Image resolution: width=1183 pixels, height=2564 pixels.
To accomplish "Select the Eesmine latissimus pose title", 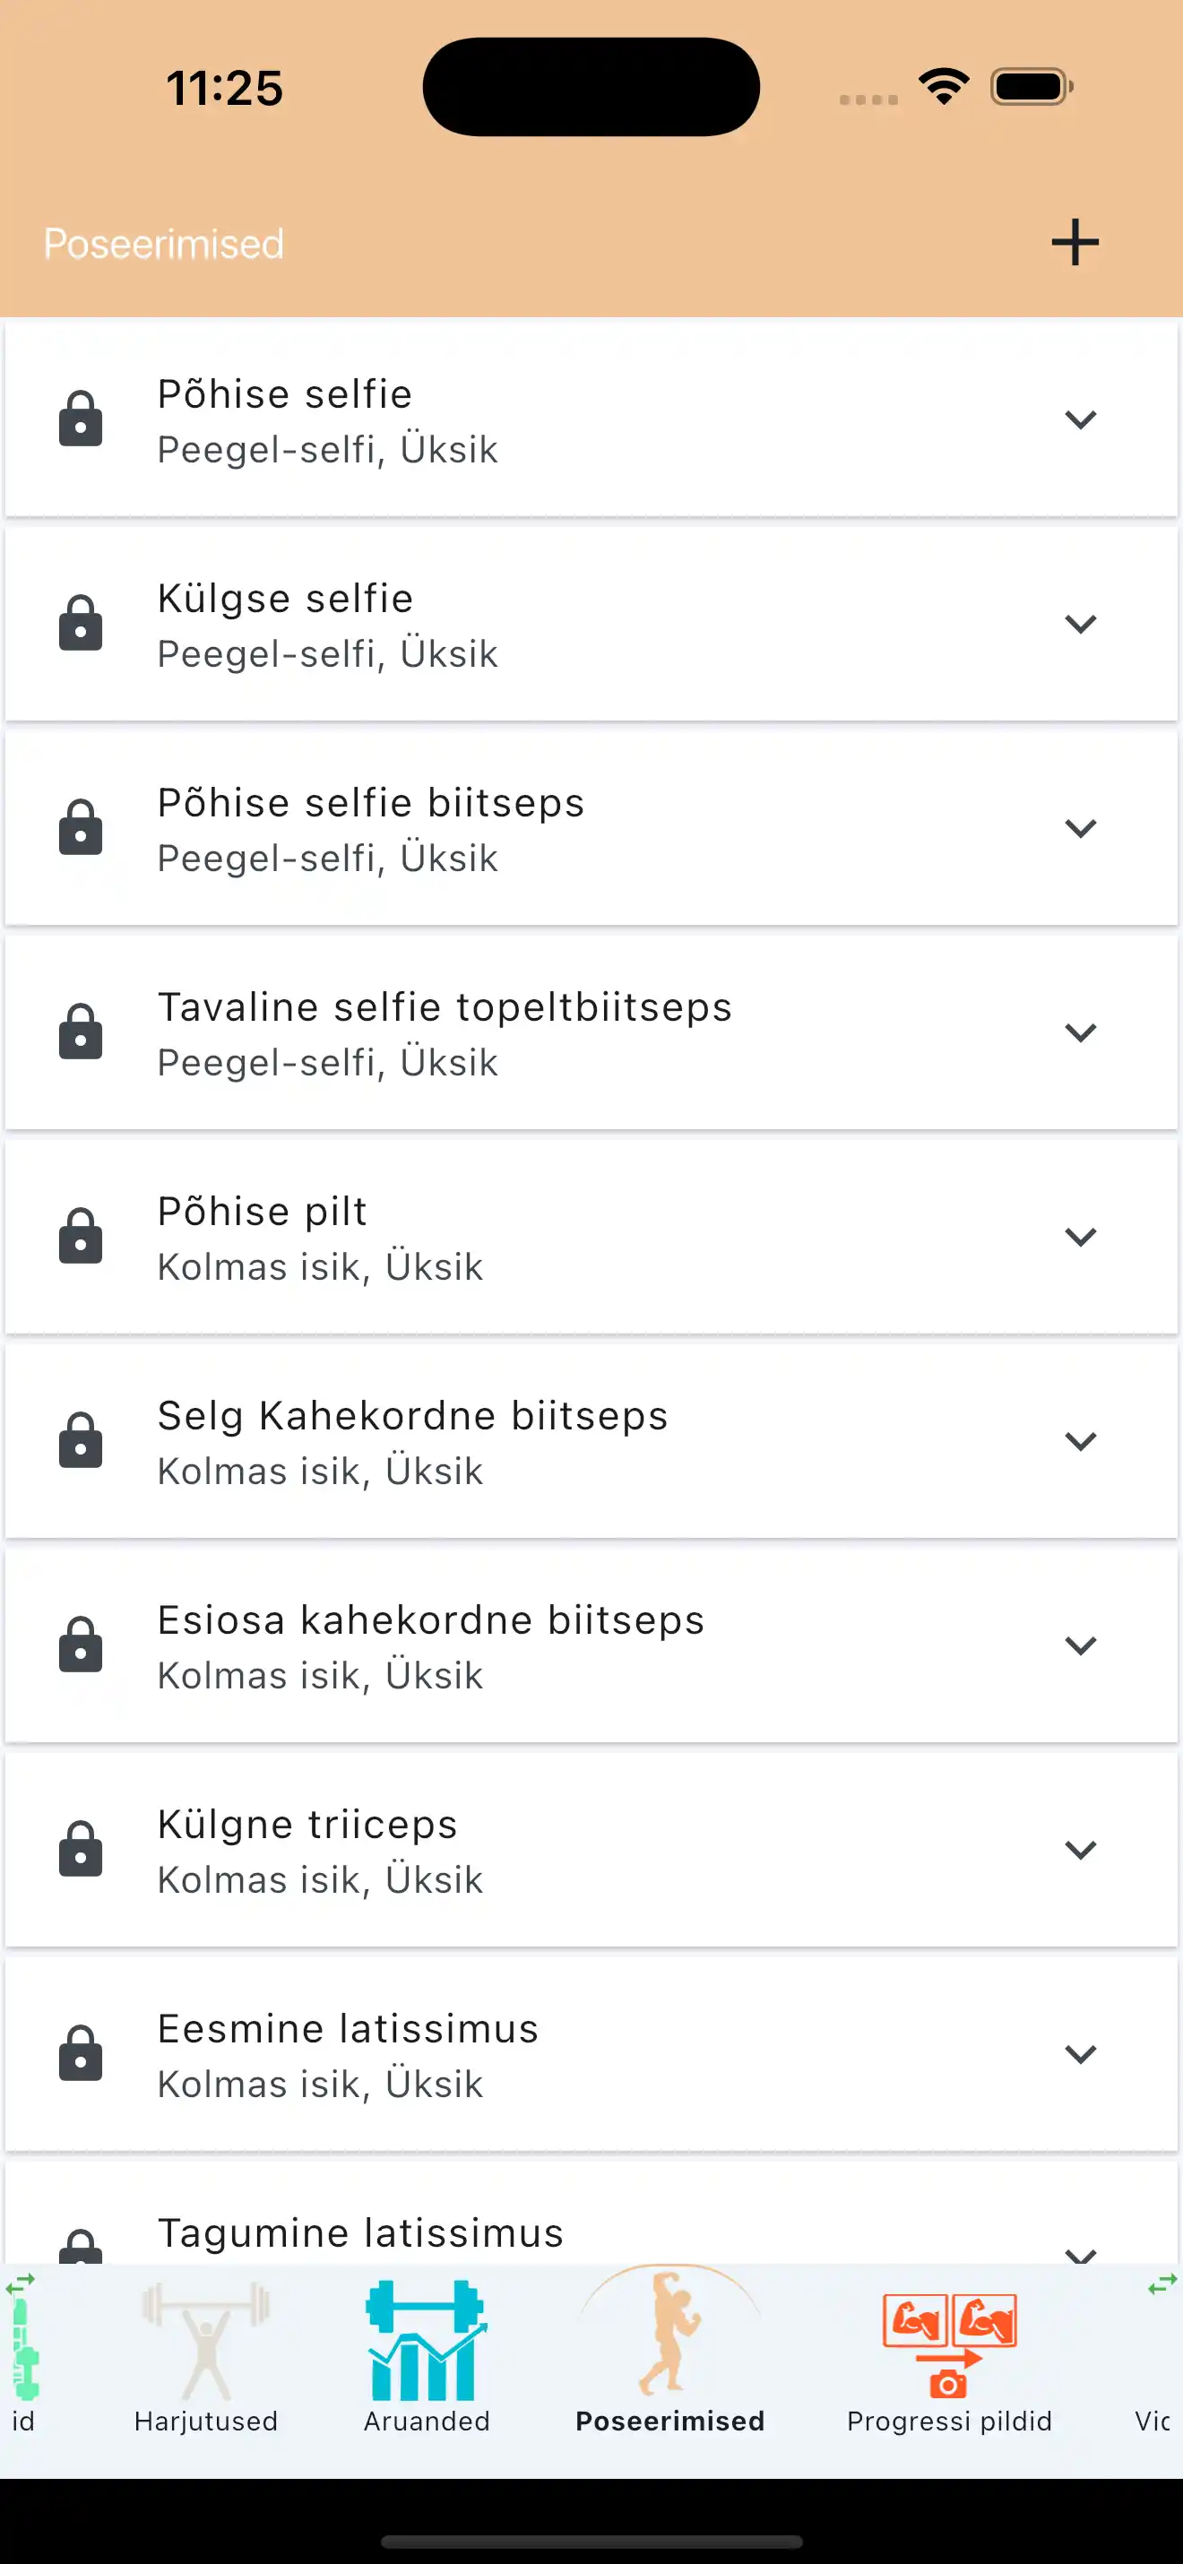I will 349,2028.
